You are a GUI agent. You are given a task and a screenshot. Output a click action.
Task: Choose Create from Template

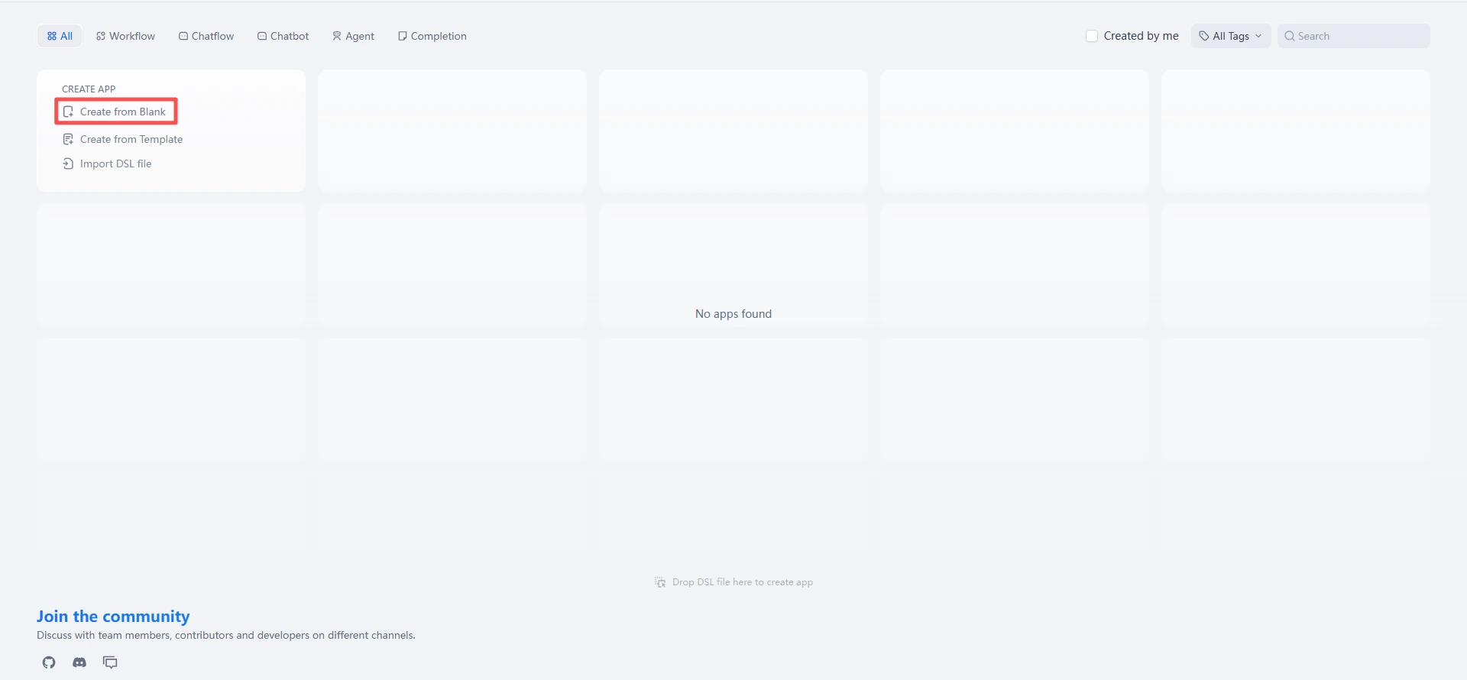click(x=131, y=139)
